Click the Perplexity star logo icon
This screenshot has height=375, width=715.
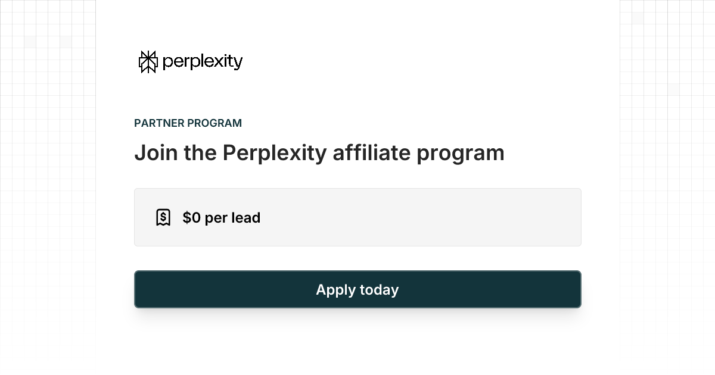148,62
